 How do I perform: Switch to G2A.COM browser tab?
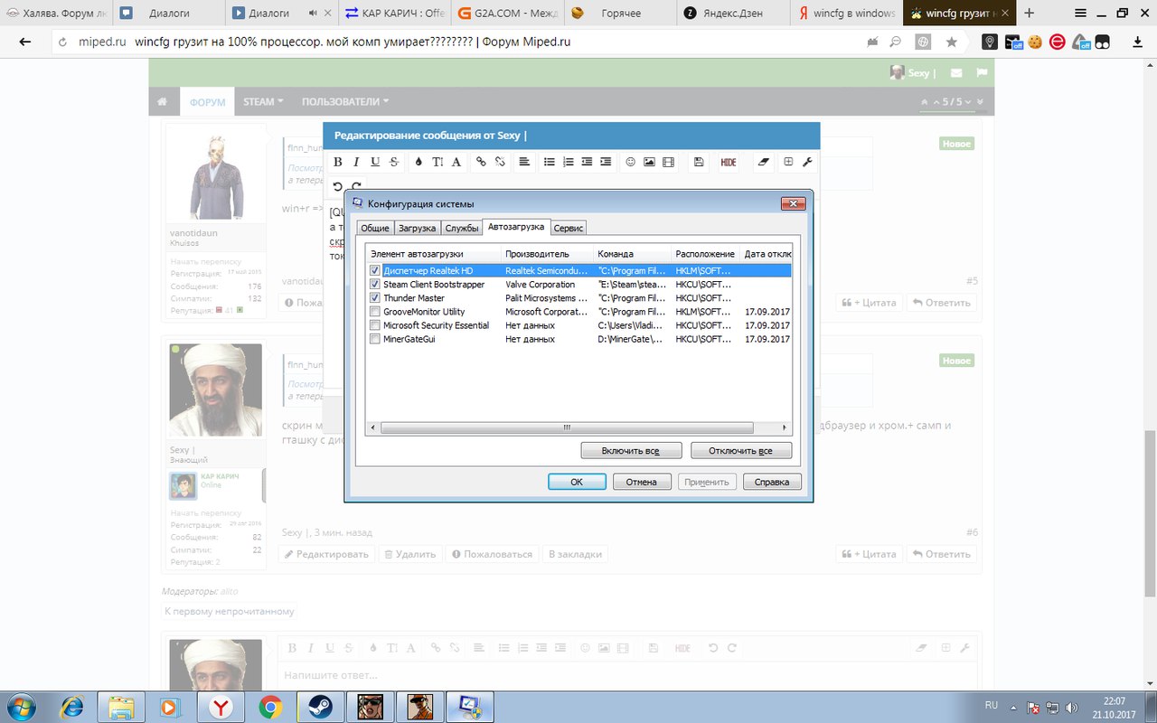coord(509,14)
